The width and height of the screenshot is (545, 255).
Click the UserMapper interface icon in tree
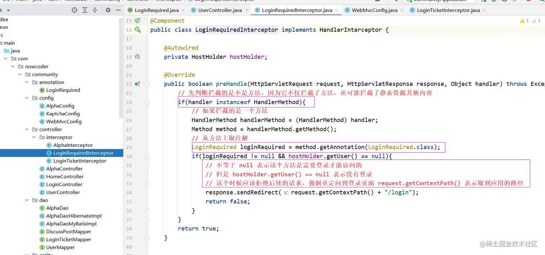[42, 247]
